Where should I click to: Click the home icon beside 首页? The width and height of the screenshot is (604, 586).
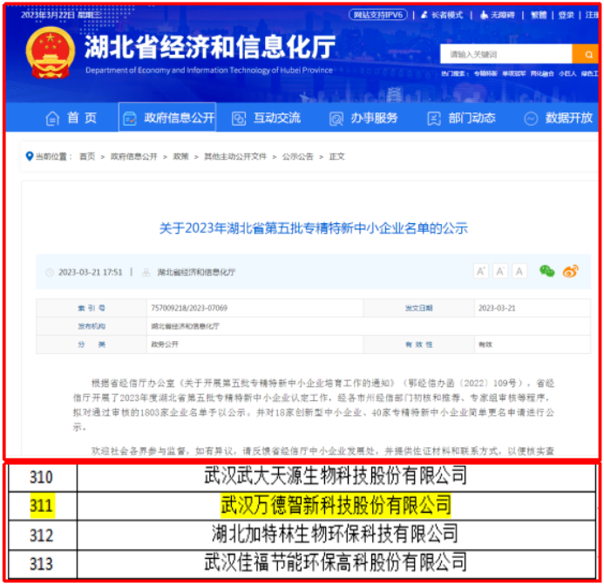pos(53,119)
